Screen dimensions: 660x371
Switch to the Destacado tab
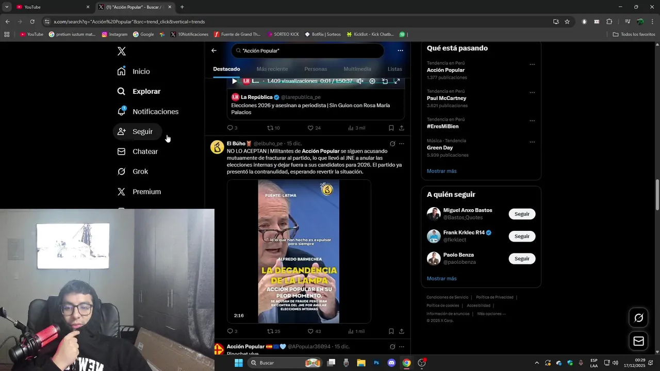pyautogui.click(x=226, y=69)
